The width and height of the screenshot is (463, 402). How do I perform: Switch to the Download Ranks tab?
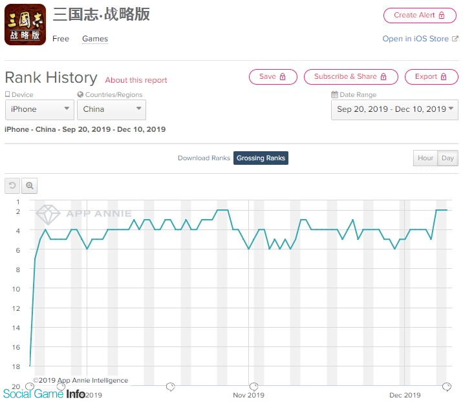204,158
